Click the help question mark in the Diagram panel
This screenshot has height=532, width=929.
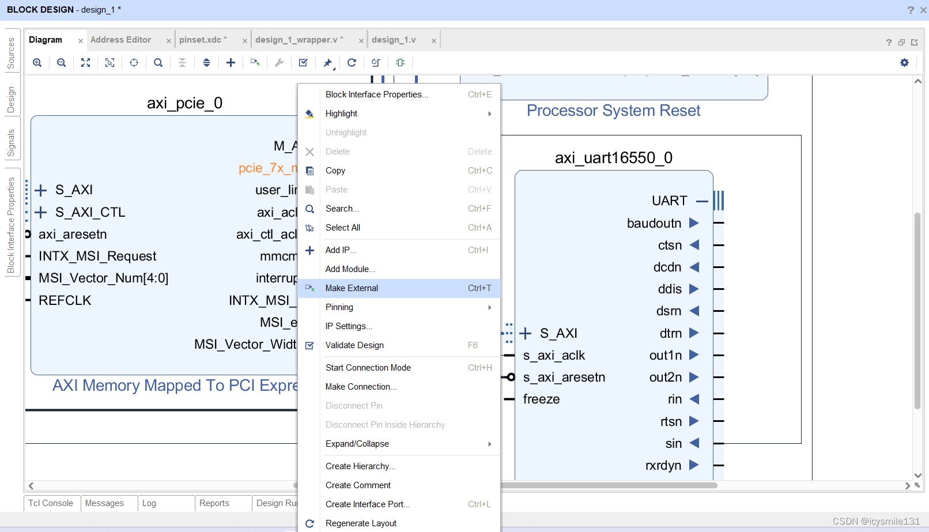pos(888,42)
